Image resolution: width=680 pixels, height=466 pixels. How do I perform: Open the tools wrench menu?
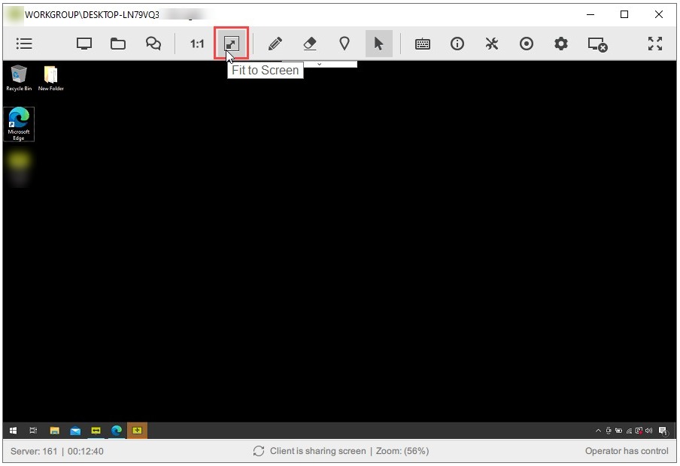(491, 44)
